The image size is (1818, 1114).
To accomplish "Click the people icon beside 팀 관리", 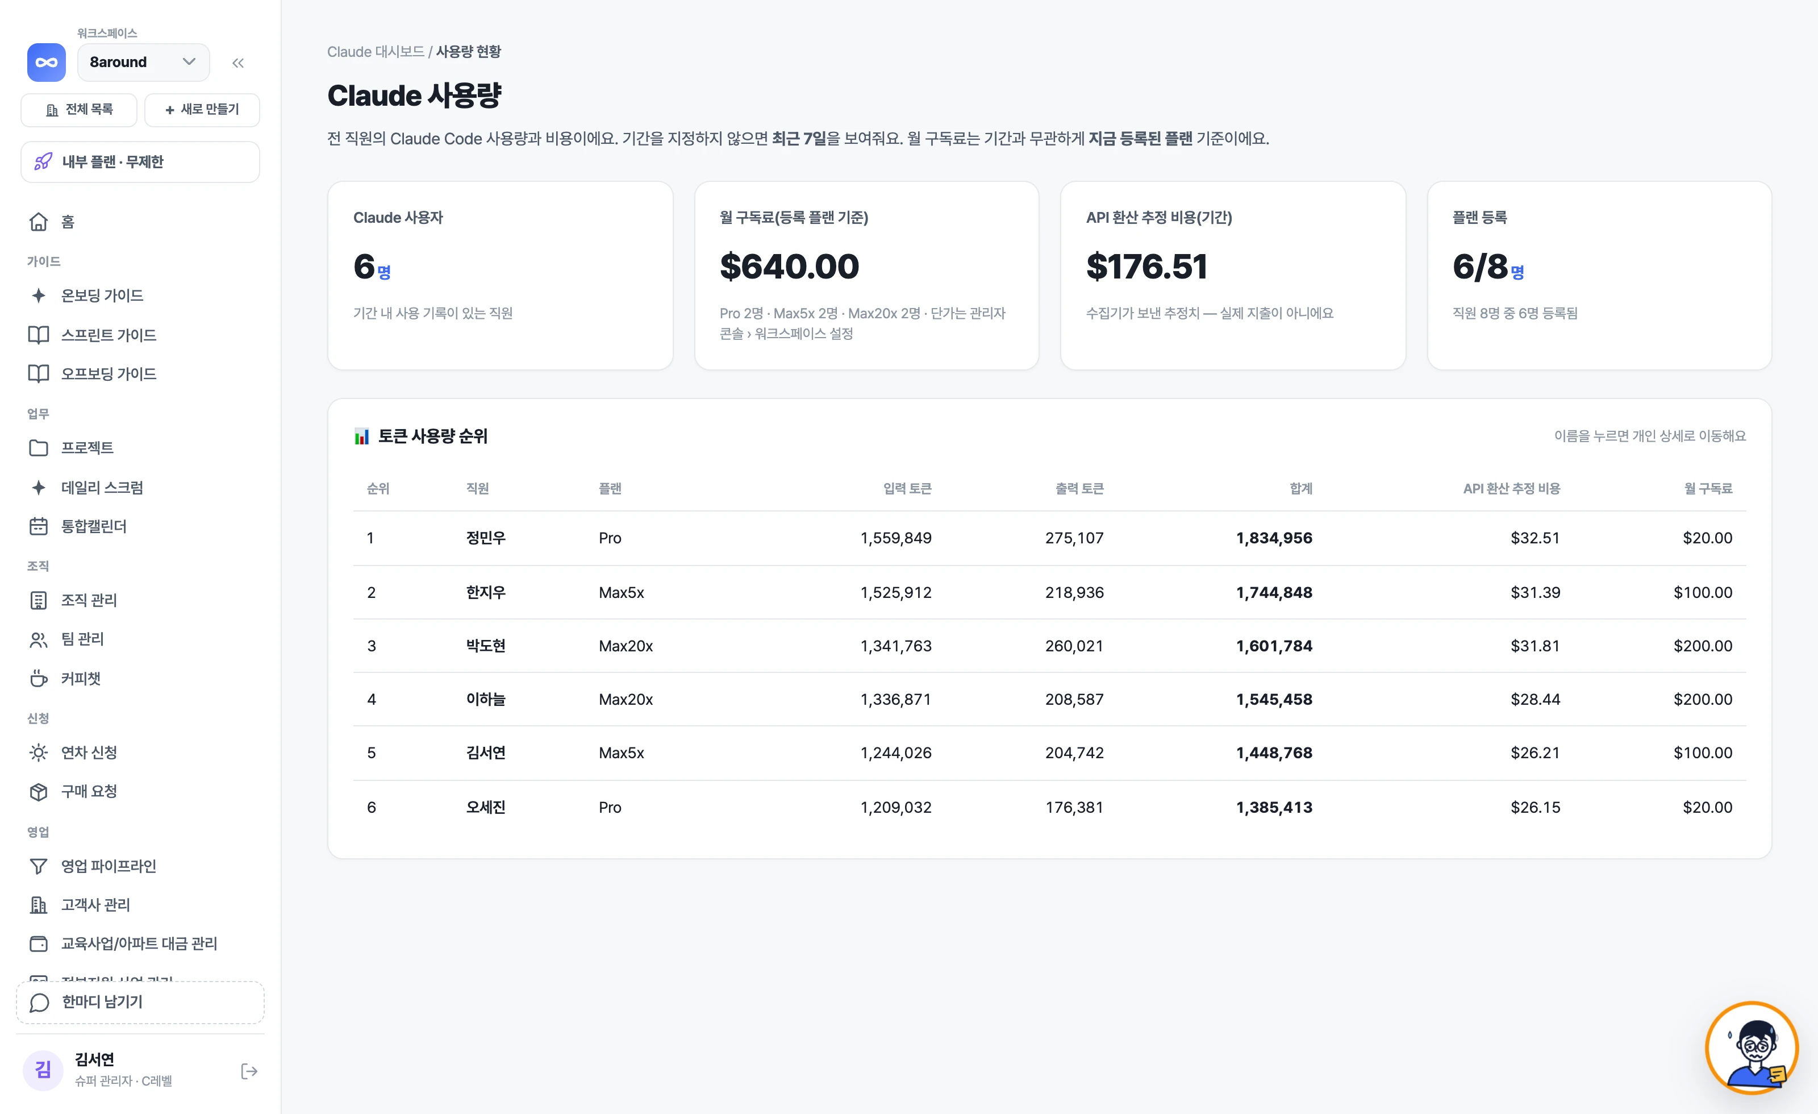I will [x=39, y=639].
